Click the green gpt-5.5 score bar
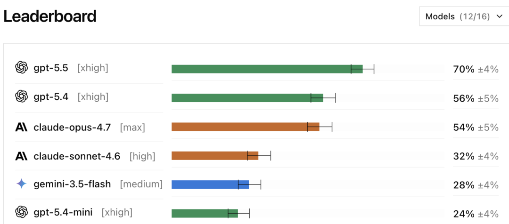 tap(267, 69)
